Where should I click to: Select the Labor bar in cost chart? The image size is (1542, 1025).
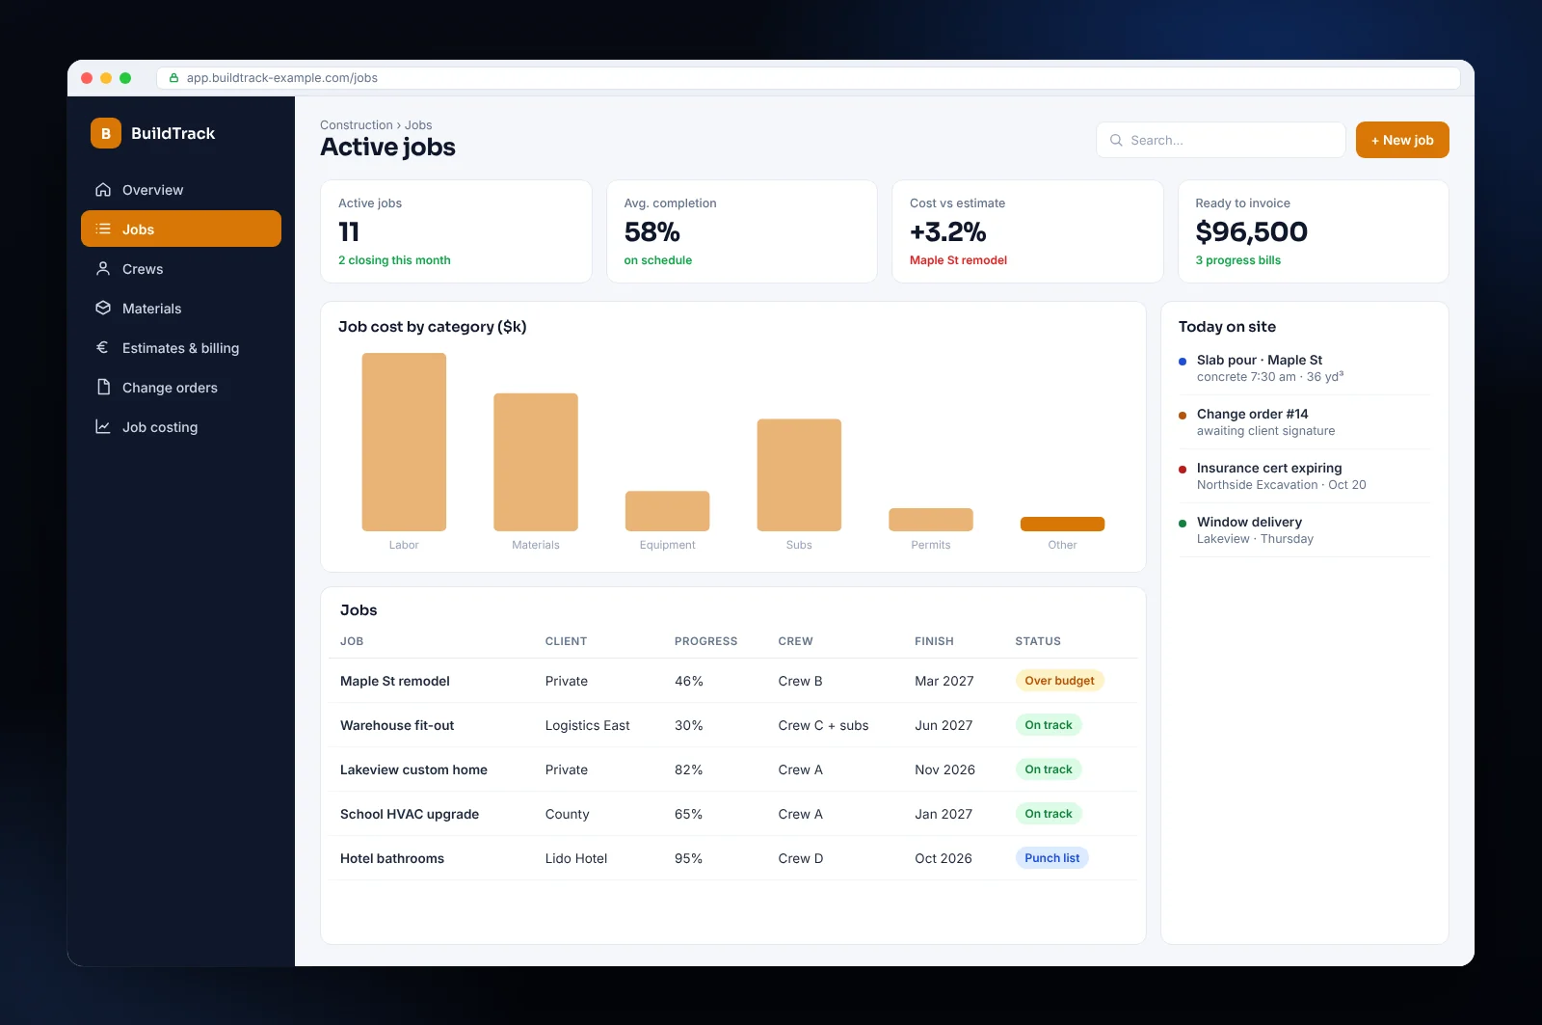[x=404, y=442]
